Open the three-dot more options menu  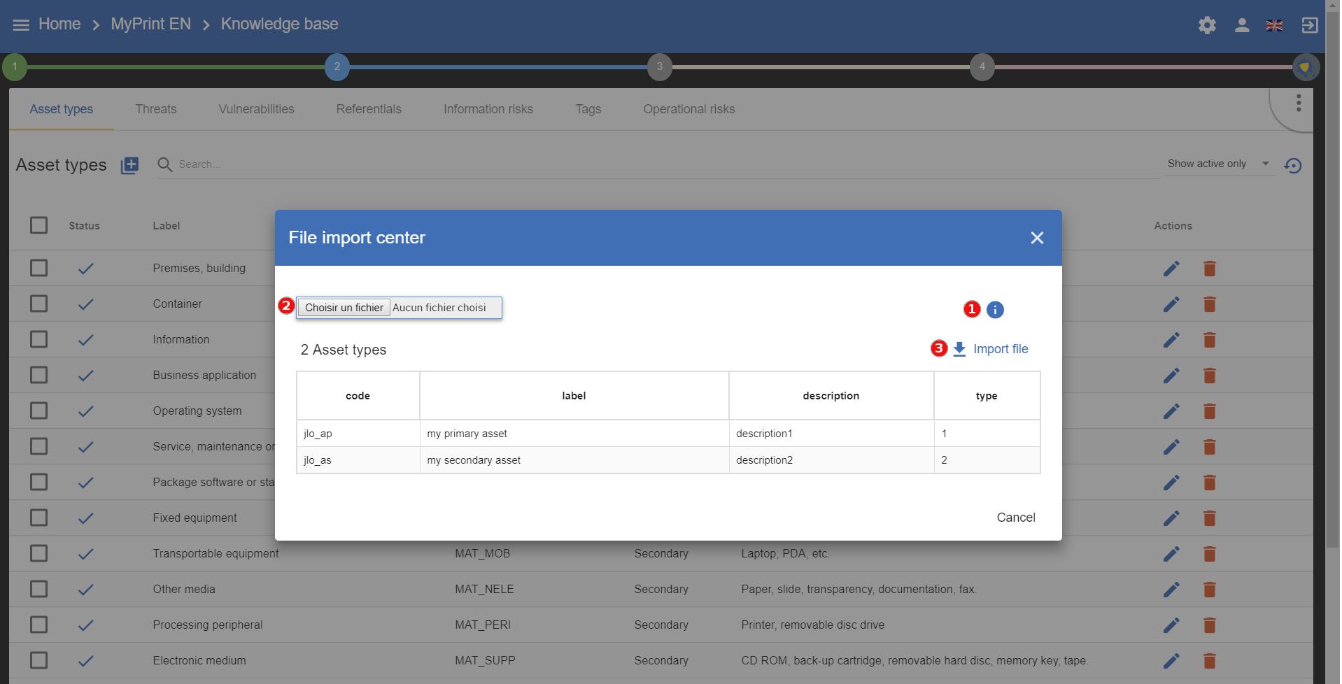[x=1298, y=103]
